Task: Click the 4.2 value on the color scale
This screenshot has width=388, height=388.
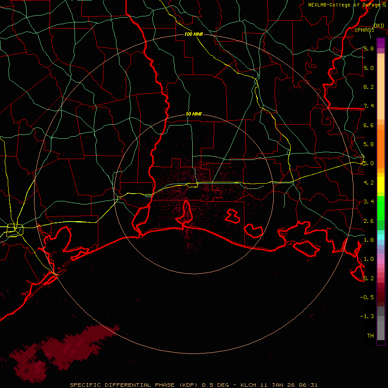Action: click(x=369, y=182)
